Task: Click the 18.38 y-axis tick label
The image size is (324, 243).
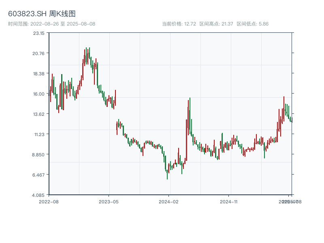Action: pos(39,74)
